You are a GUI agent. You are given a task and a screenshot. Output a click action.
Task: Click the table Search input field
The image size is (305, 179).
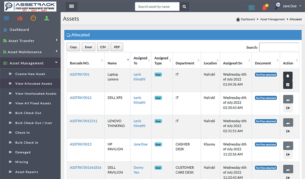279,47
